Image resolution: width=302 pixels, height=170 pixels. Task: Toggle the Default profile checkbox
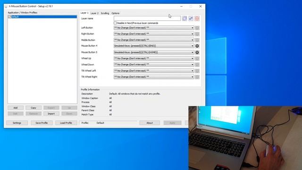9,17
